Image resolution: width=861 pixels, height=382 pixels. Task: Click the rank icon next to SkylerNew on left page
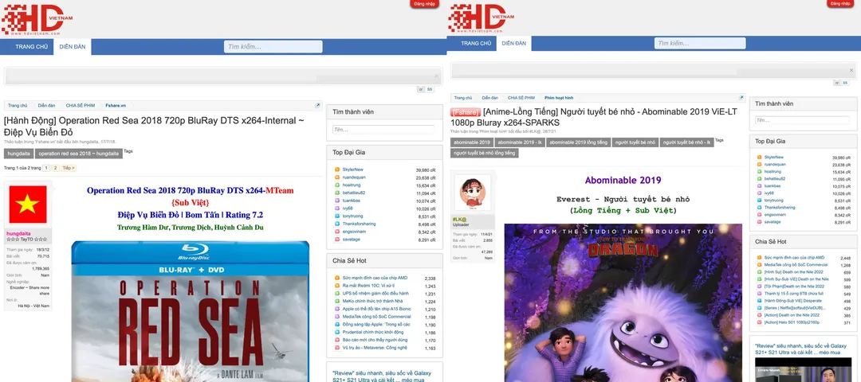336,170
